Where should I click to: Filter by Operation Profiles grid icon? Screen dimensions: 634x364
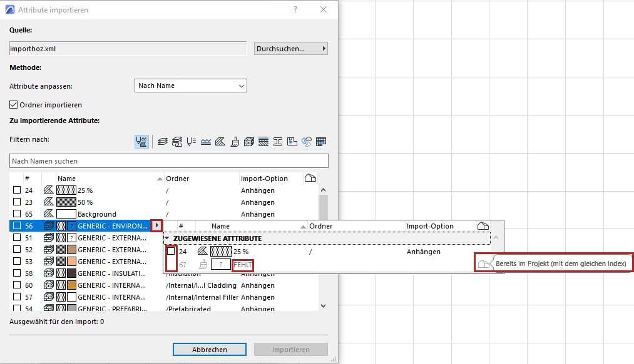click(x=321, y=142)
